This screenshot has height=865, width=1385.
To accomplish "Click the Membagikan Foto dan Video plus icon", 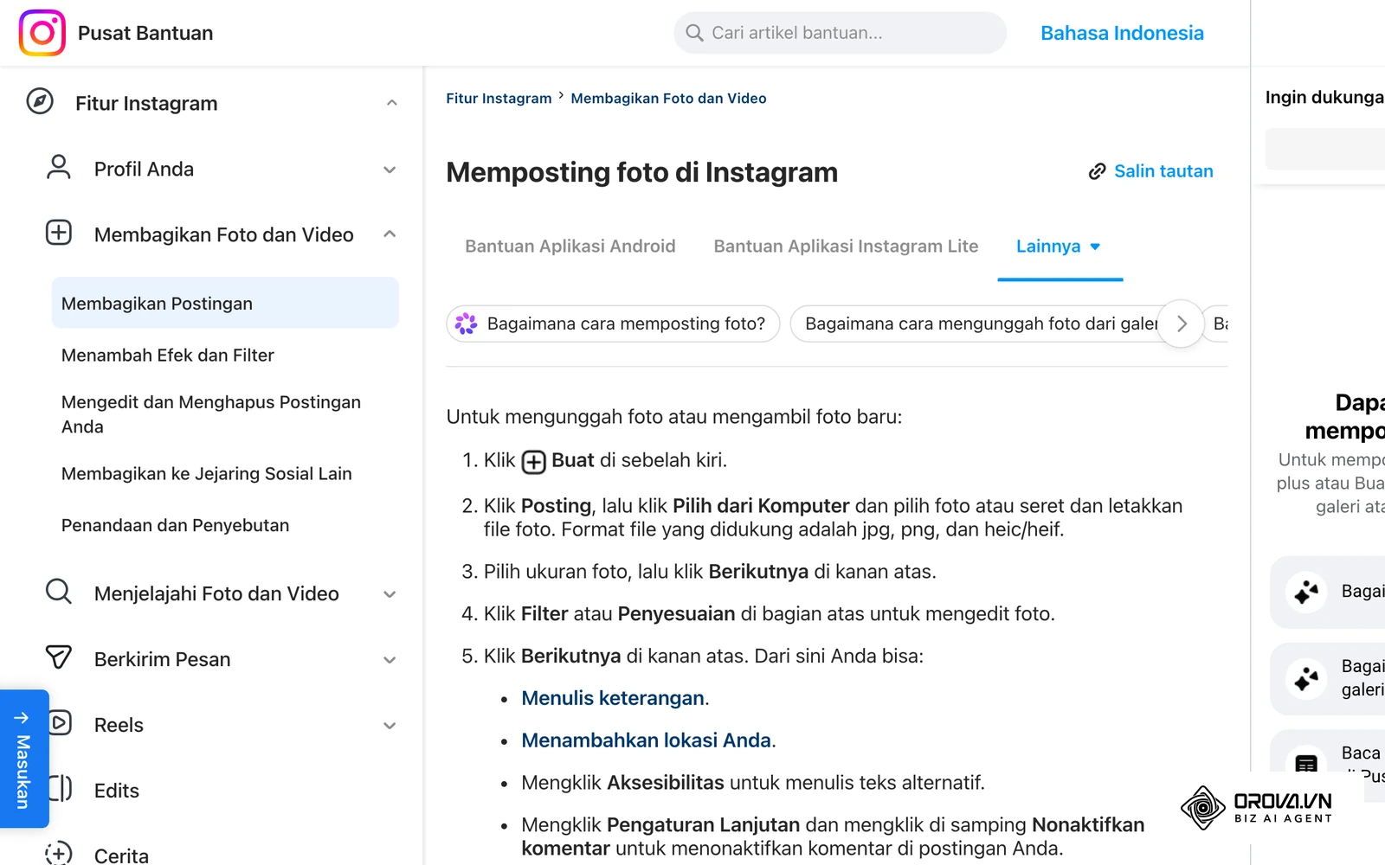I will [59, 233].
